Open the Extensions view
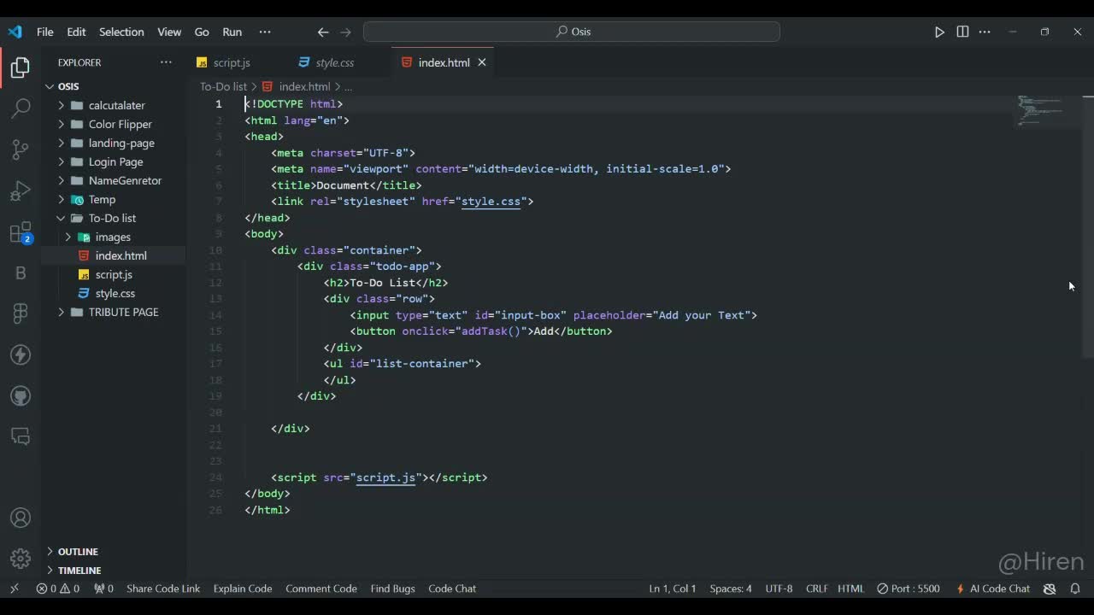 (x=21, y=232)
